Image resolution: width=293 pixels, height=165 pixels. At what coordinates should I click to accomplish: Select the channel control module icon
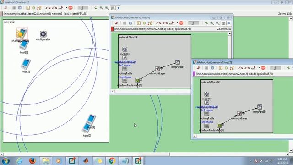pos(22,33)
